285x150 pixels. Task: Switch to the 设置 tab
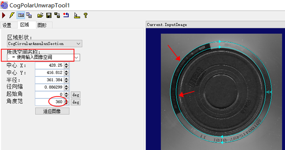pyautogui.click(x=7, y=25)
